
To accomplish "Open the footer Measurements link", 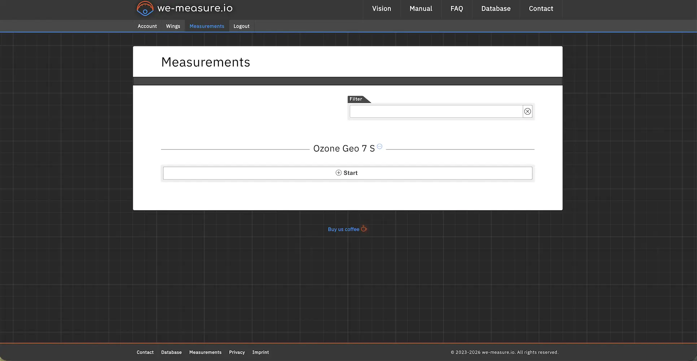I will coord(205,352).
